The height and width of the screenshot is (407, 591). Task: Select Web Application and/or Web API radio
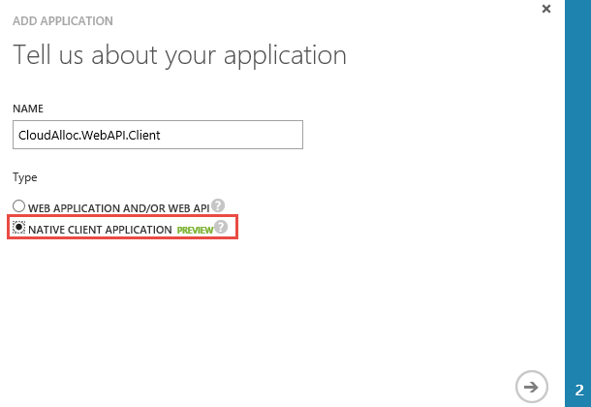(x=18, y=206)
